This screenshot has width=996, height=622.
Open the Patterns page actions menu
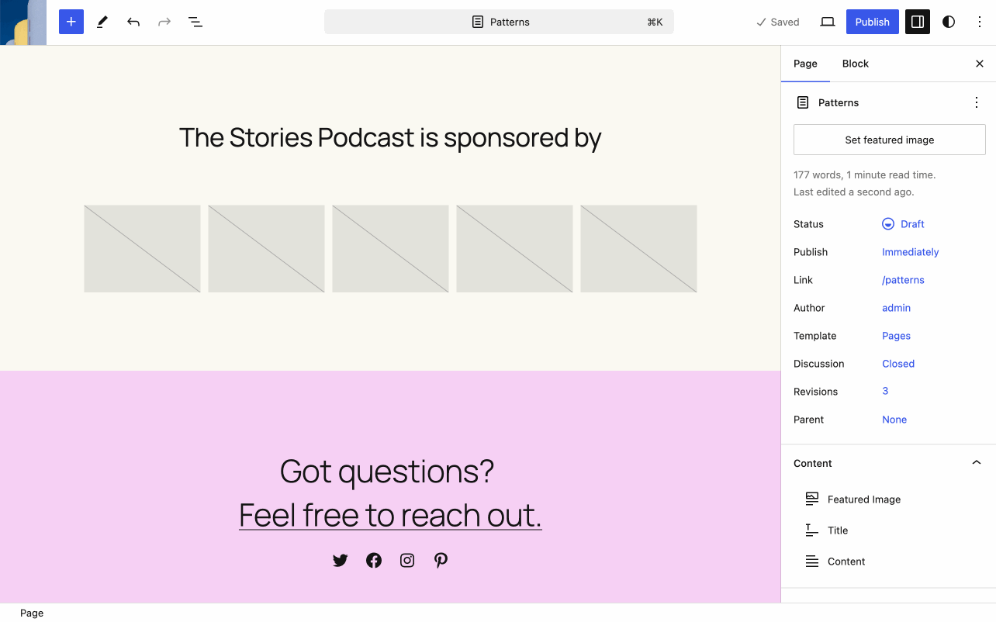click(x=976, y=102)
